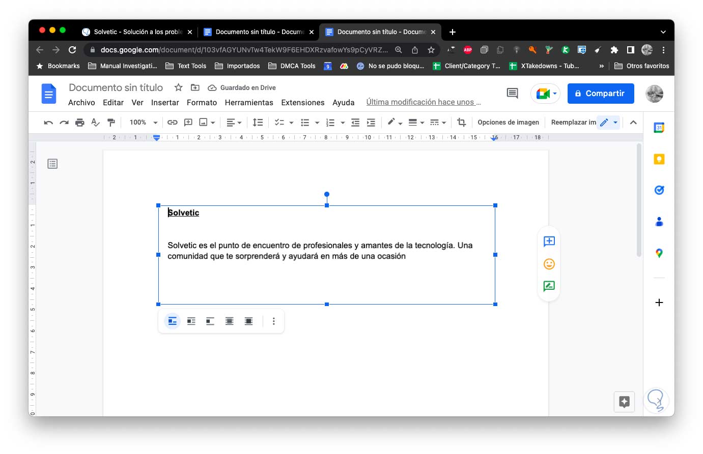This screenshot has width=703, height=454.
Task: Open new browser tab
Action: [x=452, y=32]
